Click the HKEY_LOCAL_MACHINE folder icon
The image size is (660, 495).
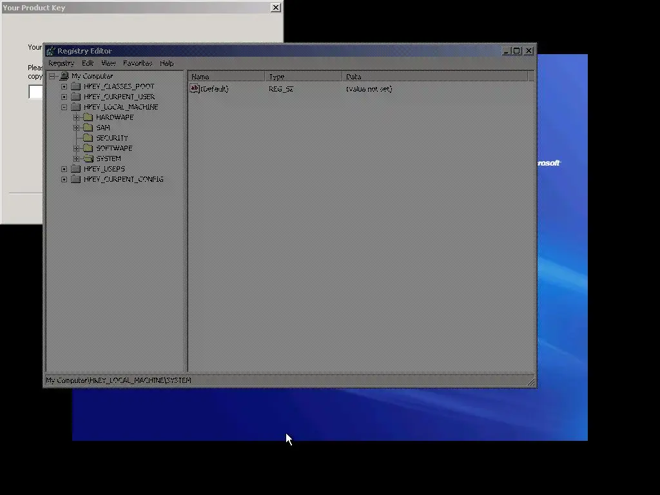[x=76, y=107]
